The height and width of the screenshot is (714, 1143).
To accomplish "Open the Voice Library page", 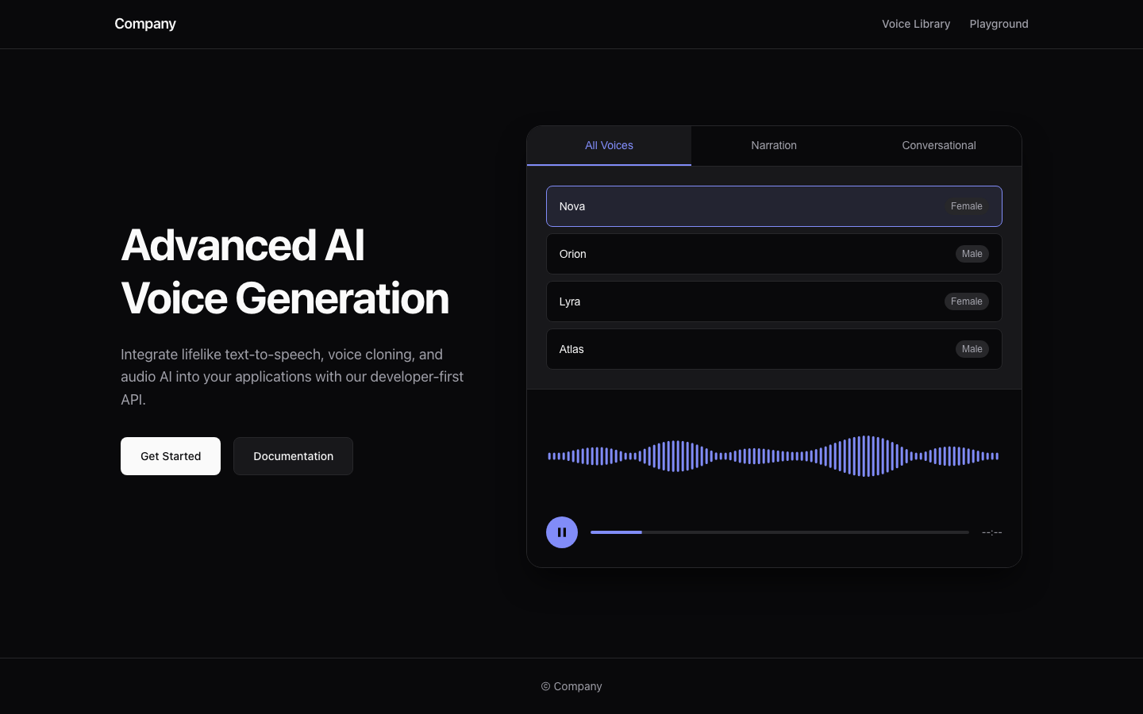I will (916, 24).
